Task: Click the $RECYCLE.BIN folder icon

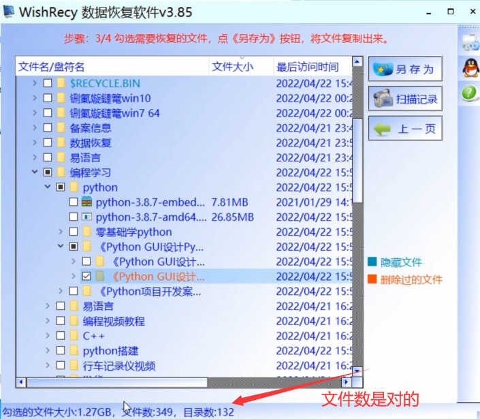Action: tap(61, 82)
